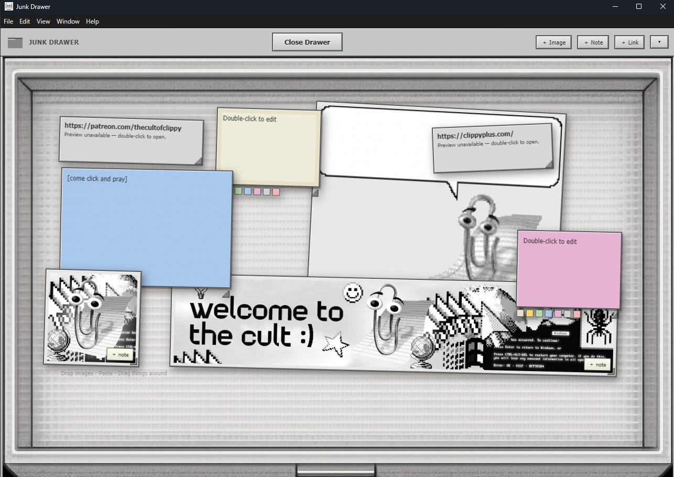Select the cream 'Double-click to edit' note
The image size is (674, 477).
(x=269, y=147)
